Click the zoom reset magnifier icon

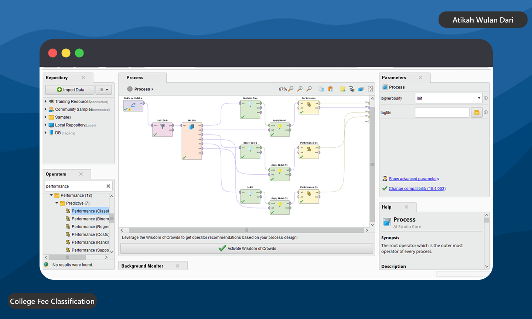(x=291, y=89)
